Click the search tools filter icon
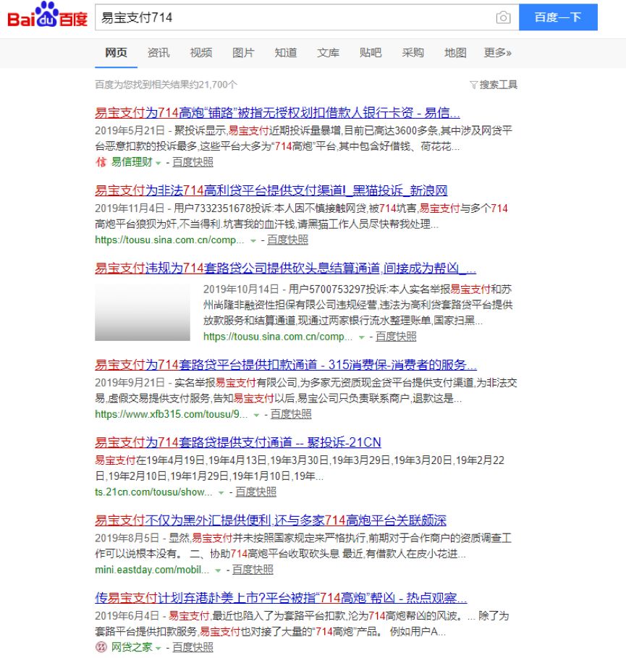The height and width of the screenshot is (658, 626). click(x=474, y=85)
